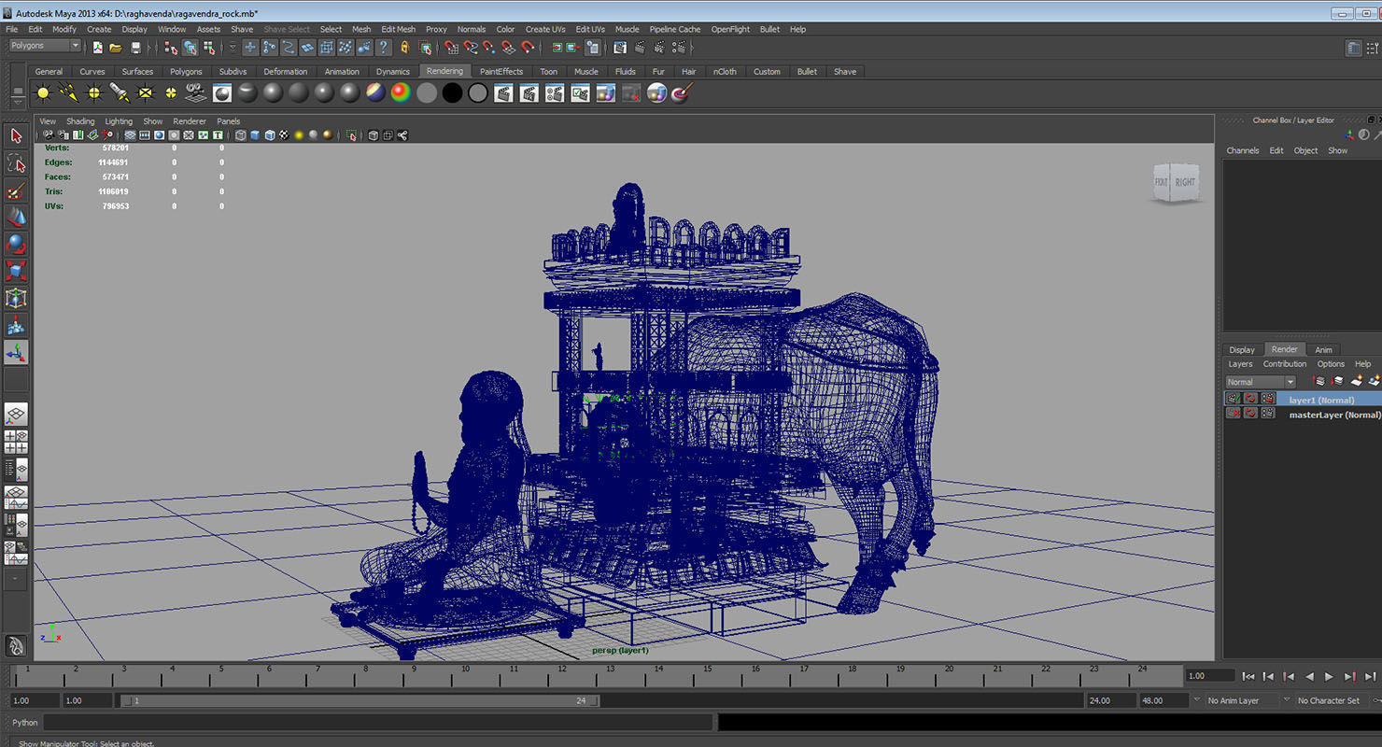The height and width of the screenshot is (747, 1382).
Task: Open scene folder icon on status line
Action: pos(116,48)
